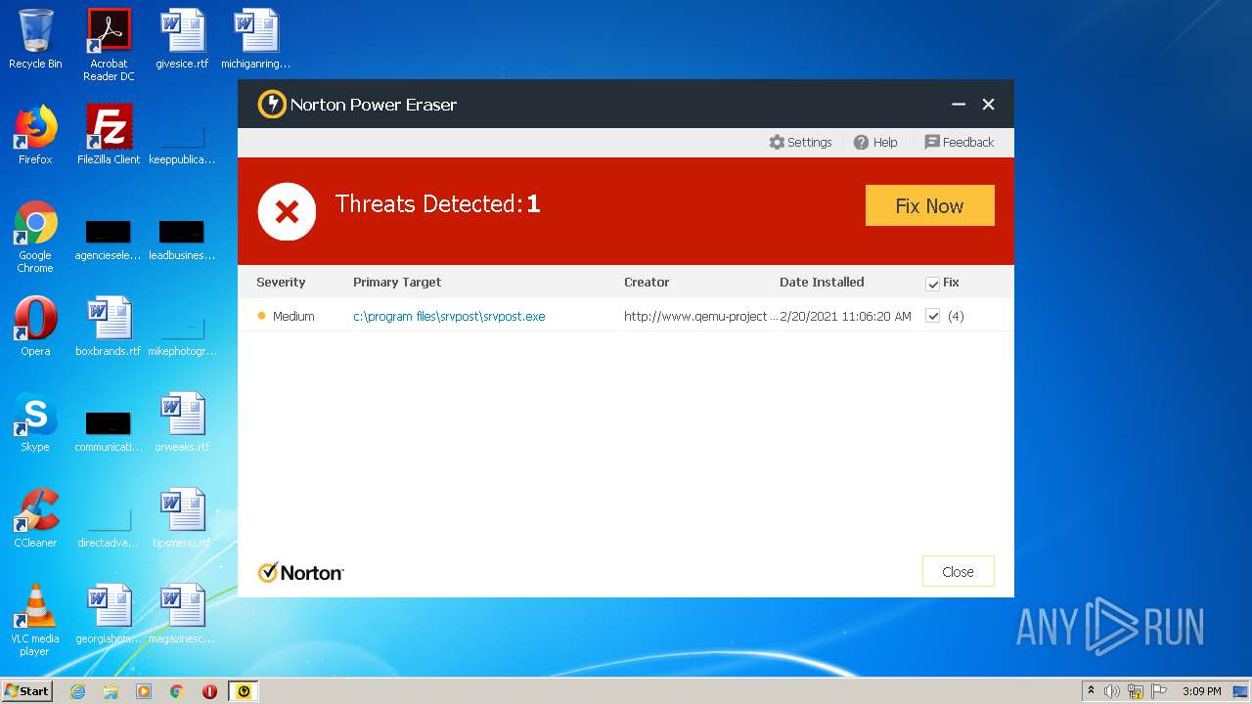Open the Help link

tap(875, 142)
